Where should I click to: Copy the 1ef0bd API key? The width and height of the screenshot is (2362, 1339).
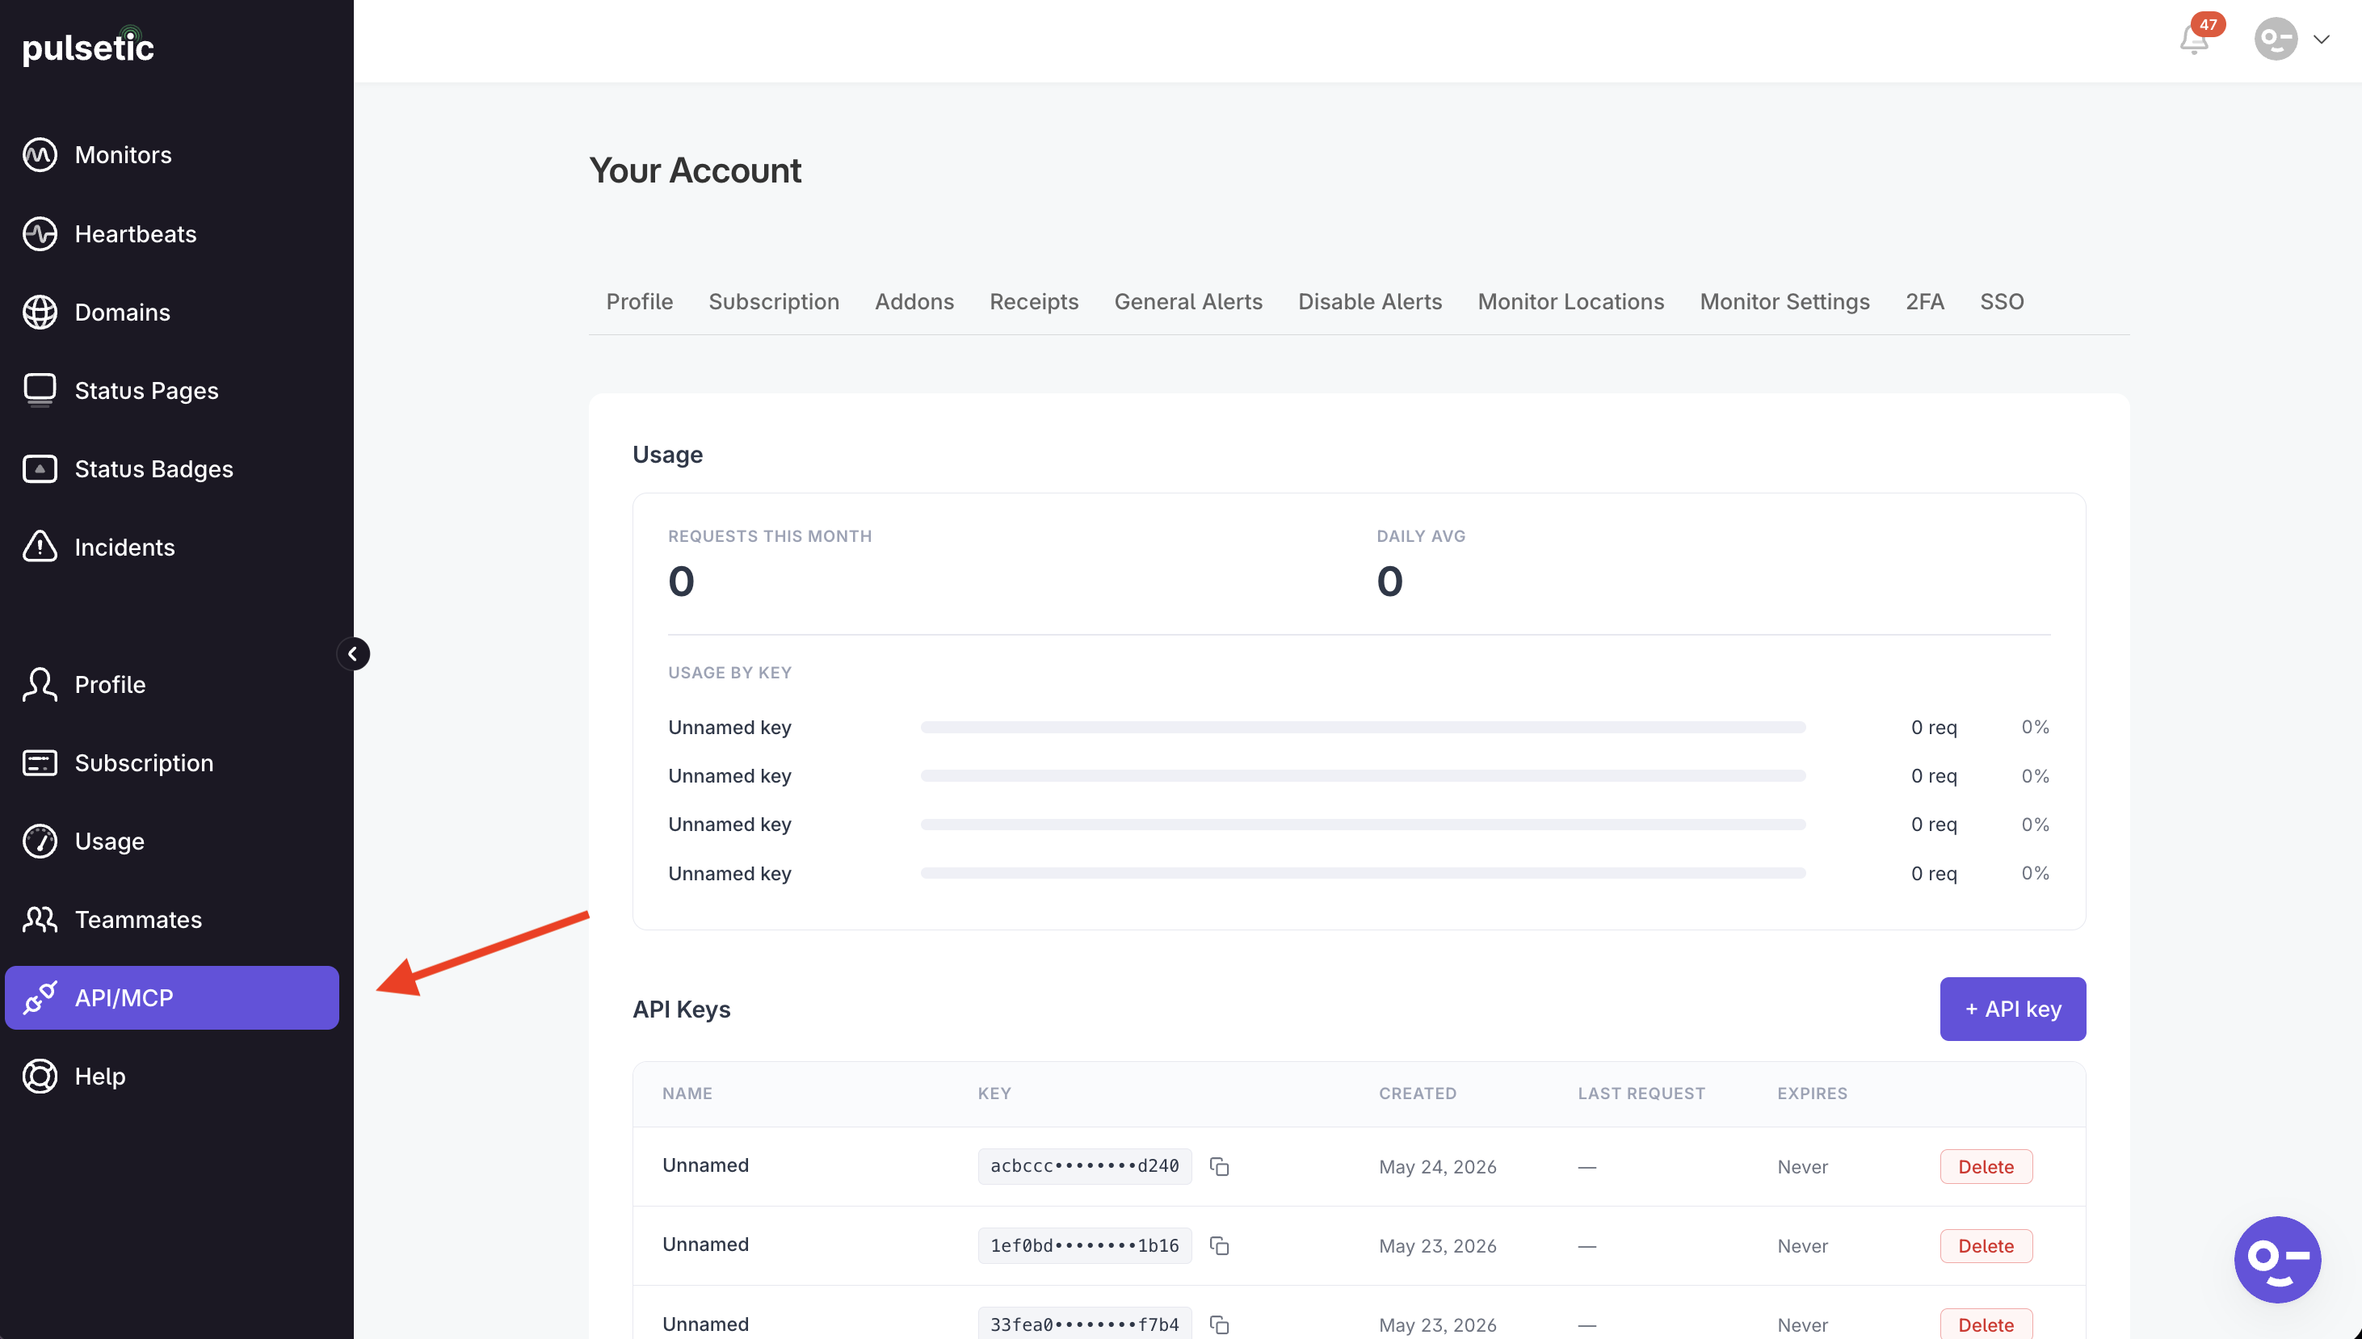click(1219, 1245)
